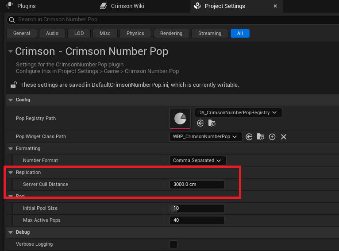Image resolution: width=339 pixels, height=251 pixels.
Task: Collapse the Config section
Action: [11, 100]
